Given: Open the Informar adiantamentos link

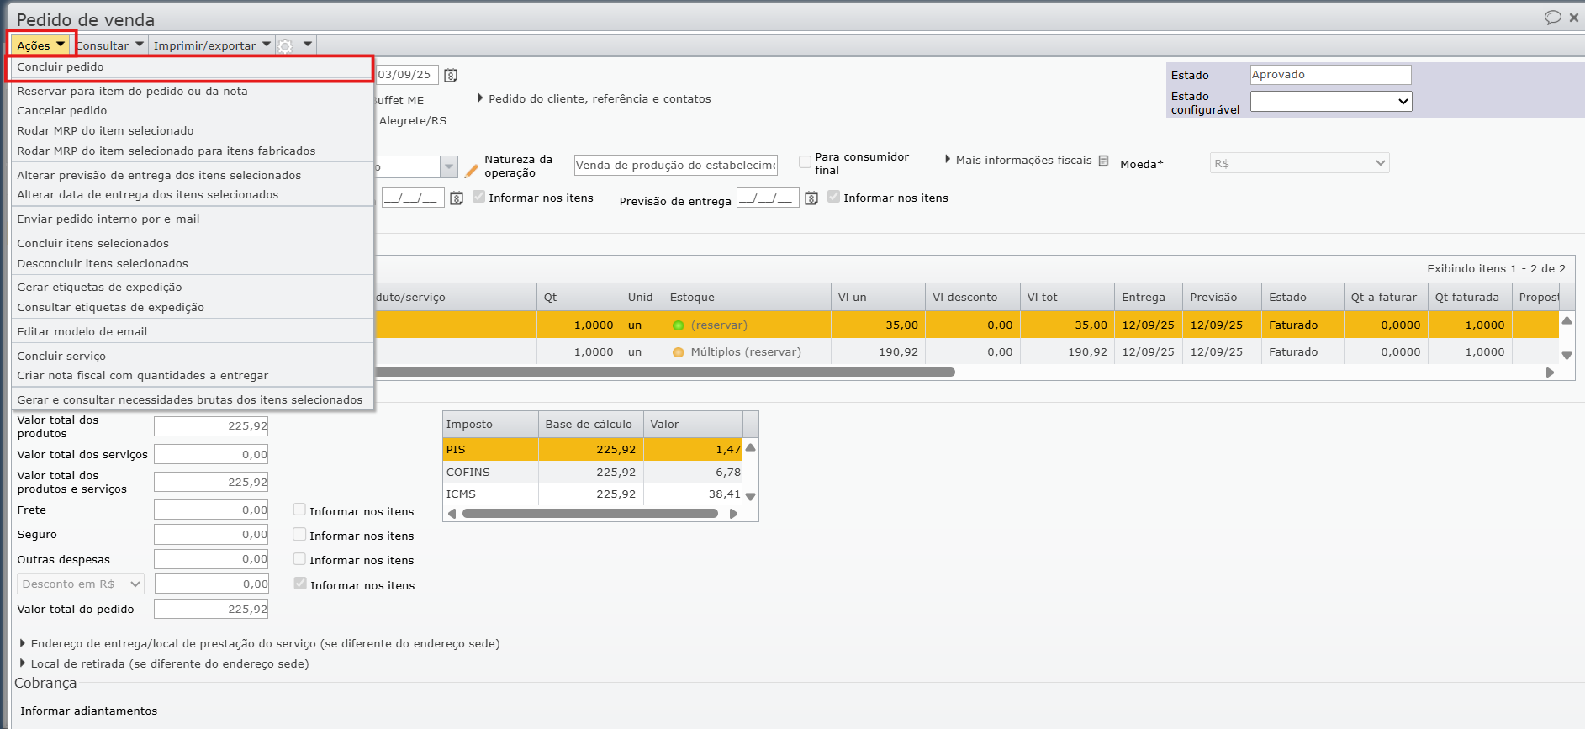Looking at the screenshot, I should coord(89,711).
